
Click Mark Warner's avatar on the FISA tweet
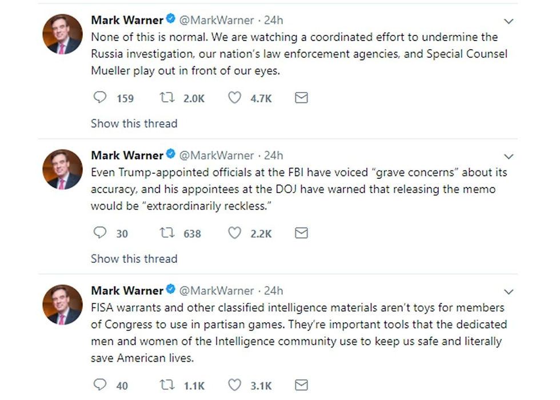coord(63,305)
